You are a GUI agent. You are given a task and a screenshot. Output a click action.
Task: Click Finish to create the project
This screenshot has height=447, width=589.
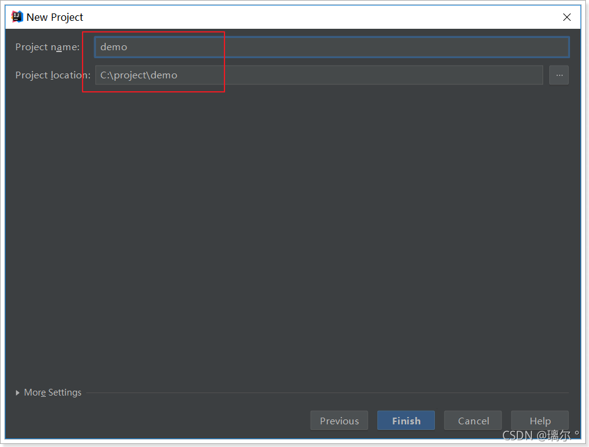tap(406, 421)
